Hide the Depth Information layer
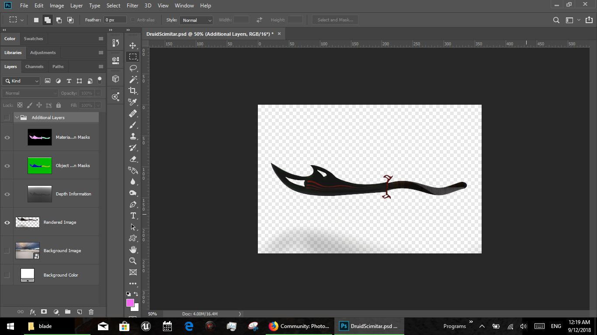 7,194
